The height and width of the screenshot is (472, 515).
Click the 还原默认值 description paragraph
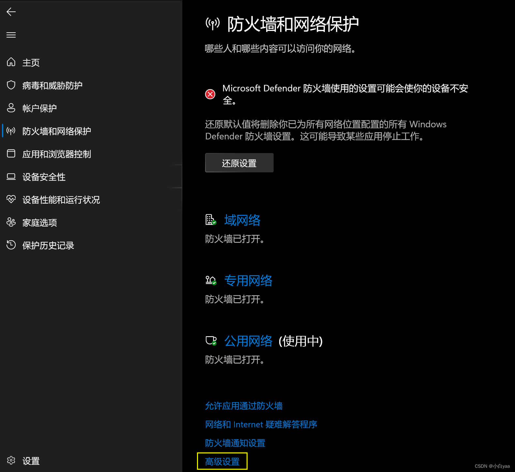(x=326, y=130)
